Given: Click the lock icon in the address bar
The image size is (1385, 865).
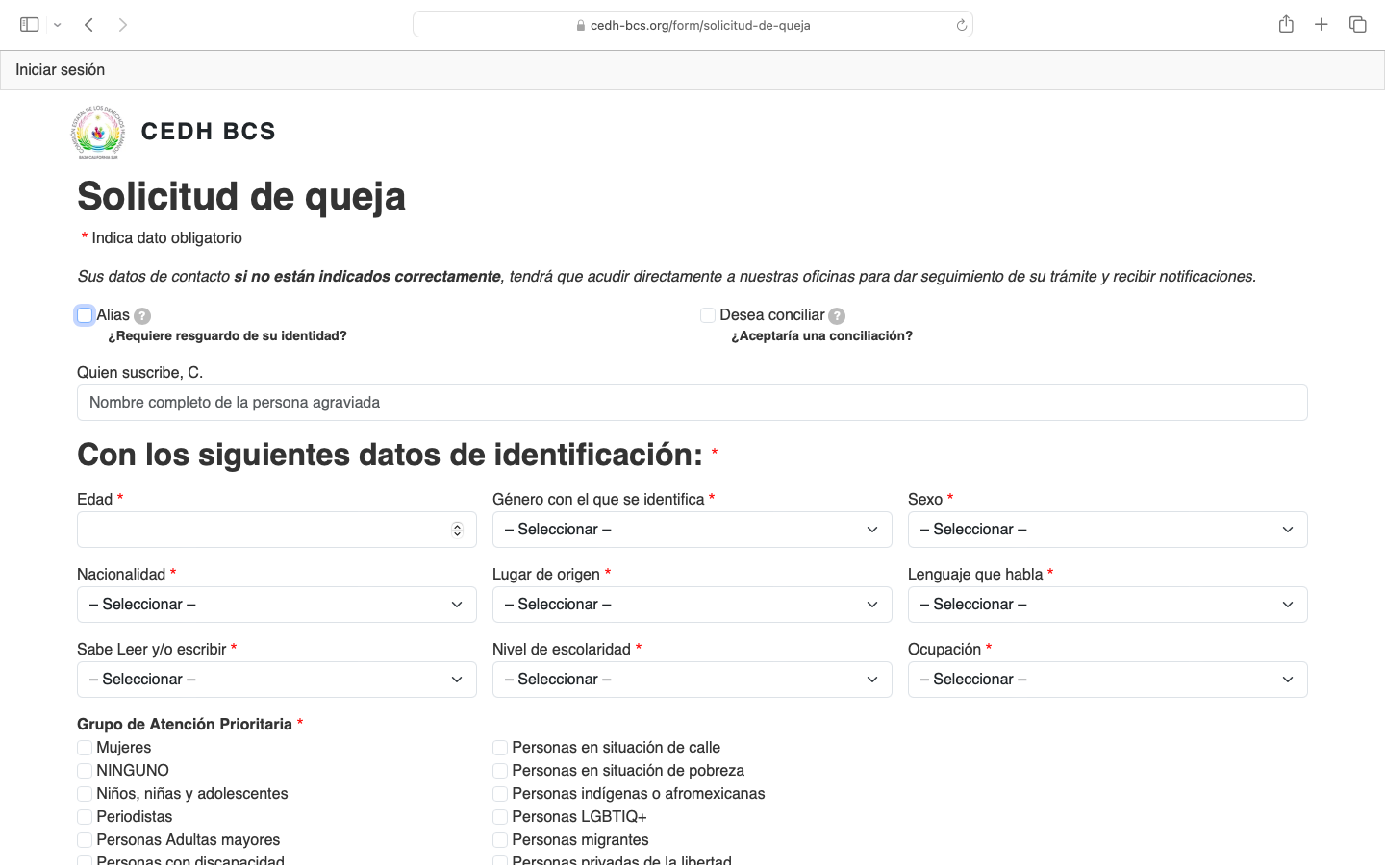Looking at the screenshot, I should pos(580,26).
